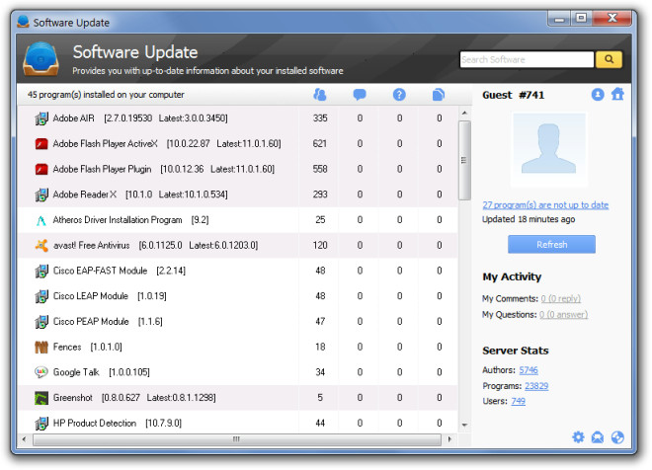Image resolution: width=652 pixels, height=470 pixels.
Task: Click the 'Guest #741' label
Action: click(513, 95)
